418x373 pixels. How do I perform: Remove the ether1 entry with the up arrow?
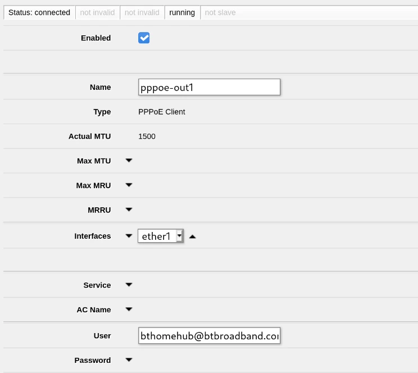pyautogui.click(x=193, y=236)
